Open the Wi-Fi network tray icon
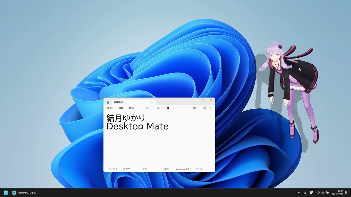The image size is (351, 197). pyautogui.click(x=318, y=193)
